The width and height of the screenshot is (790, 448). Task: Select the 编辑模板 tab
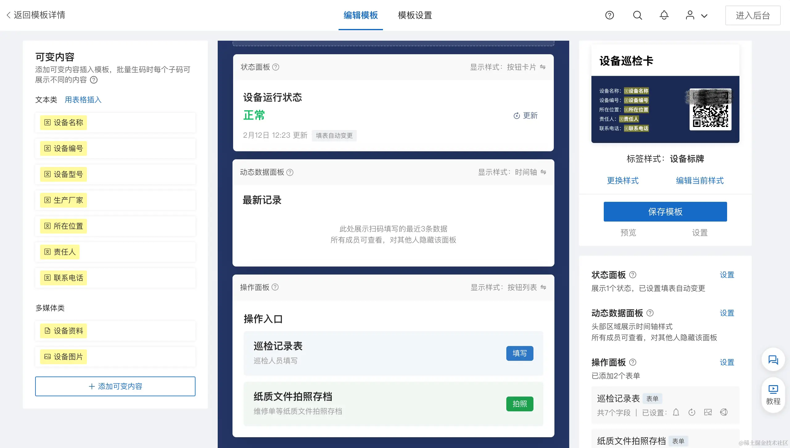(360, 15)
